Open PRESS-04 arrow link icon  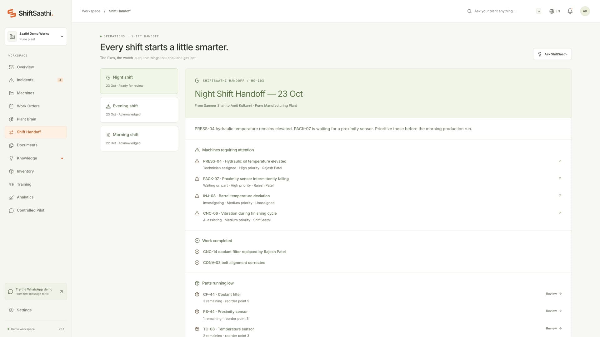click(x=560, y=161)
